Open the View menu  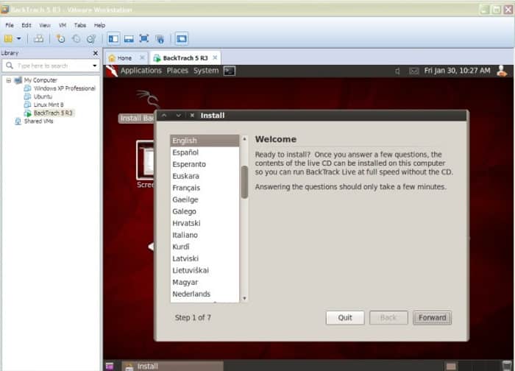pyautogui.click(x=45, y=25)
